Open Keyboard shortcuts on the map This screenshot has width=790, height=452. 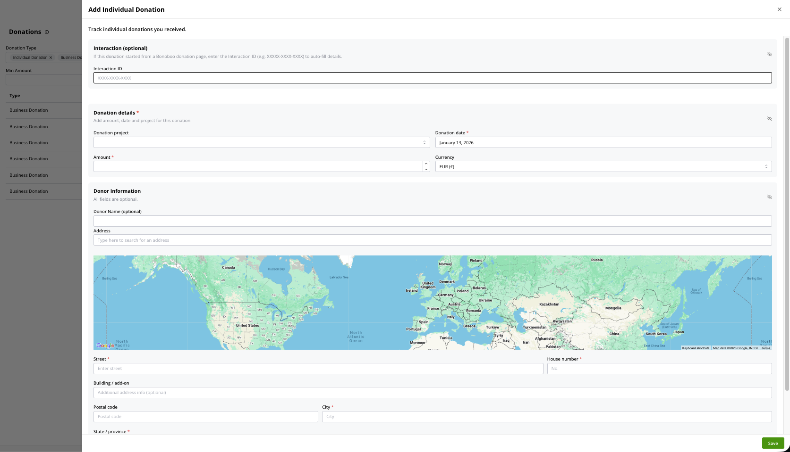coord(695,348)
